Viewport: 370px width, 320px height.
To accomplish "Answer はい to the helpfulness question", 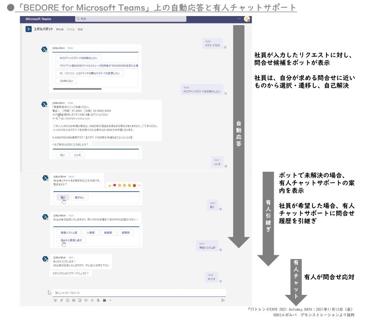I will 62,155.
